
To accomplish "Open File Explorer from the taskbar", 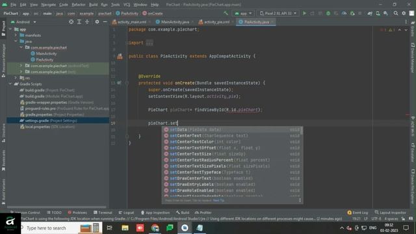I will [x=125, y=228].
